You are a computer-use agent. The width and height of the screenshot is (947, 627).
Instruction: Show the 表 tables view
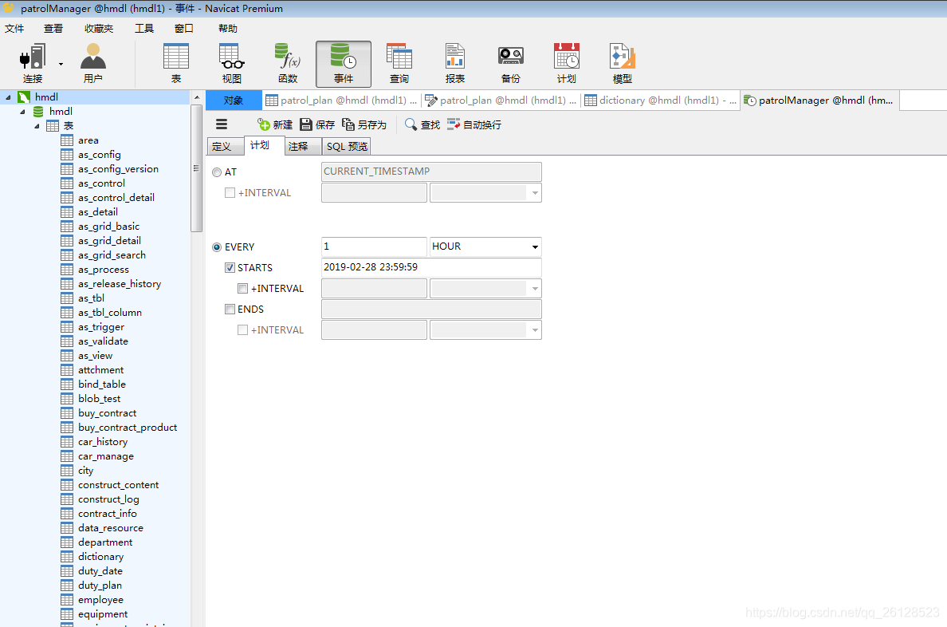(x=176, y=63)
